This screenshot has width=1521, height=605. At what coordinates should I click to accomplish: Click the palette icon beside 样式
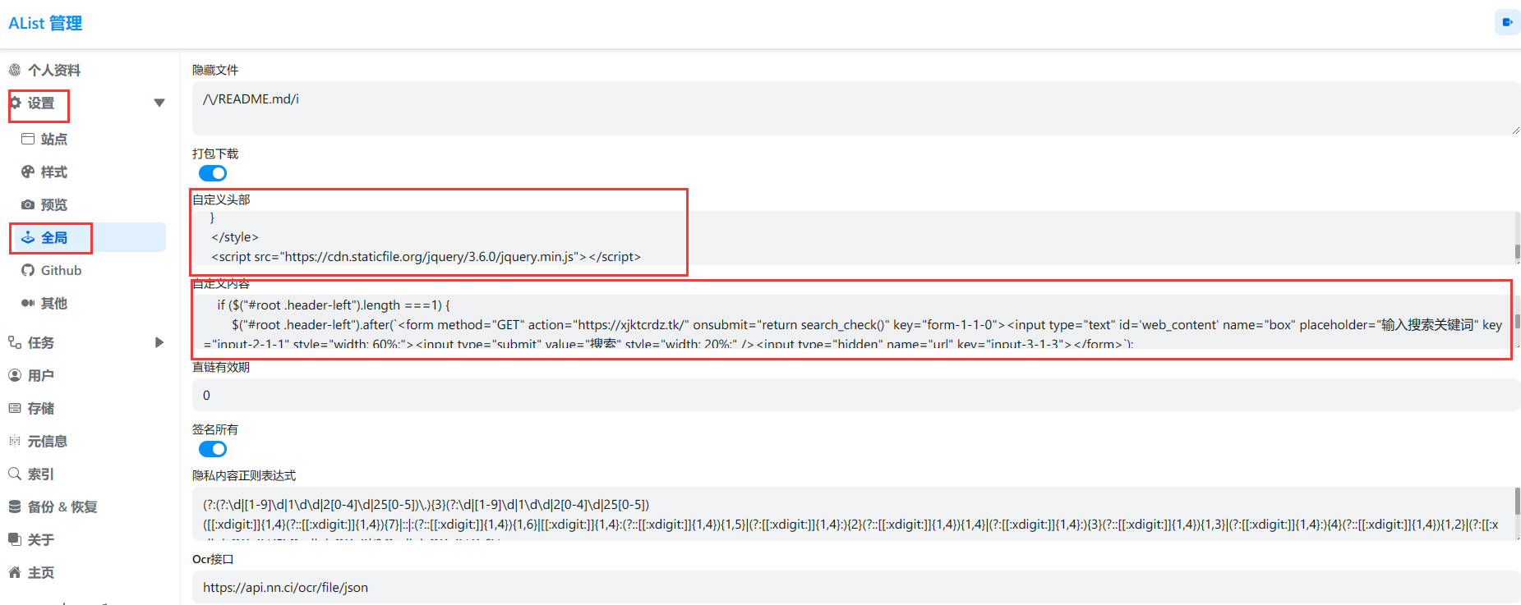pos(28,172)
